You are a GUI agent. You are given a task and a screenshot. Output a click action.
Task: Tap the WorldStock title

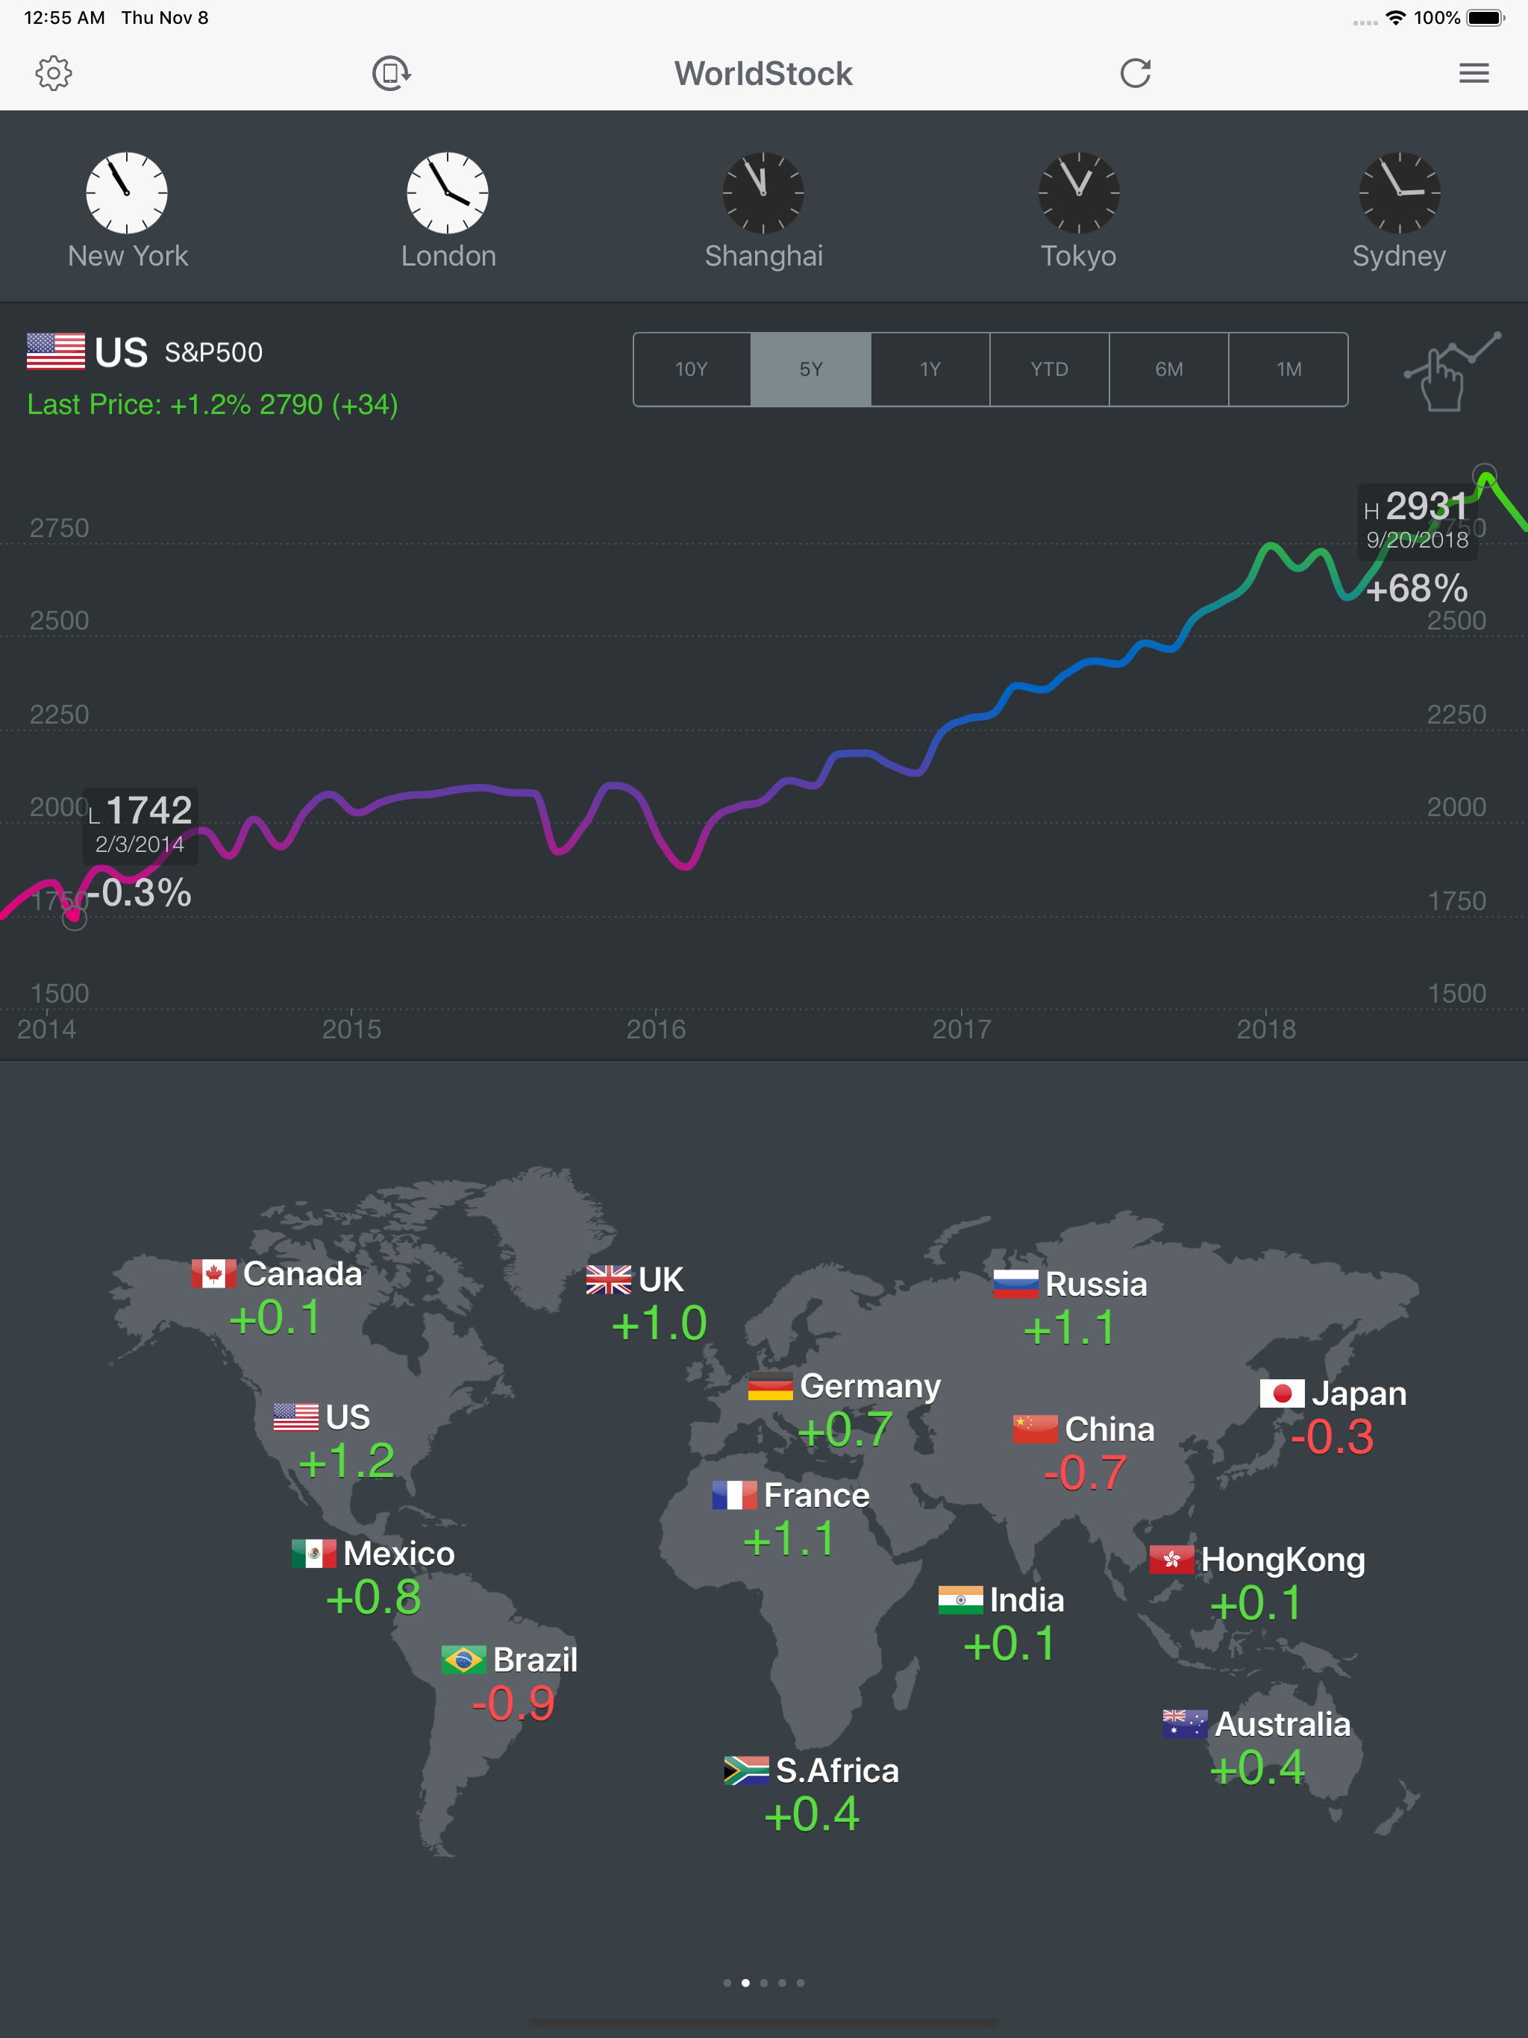pos(763,74)
